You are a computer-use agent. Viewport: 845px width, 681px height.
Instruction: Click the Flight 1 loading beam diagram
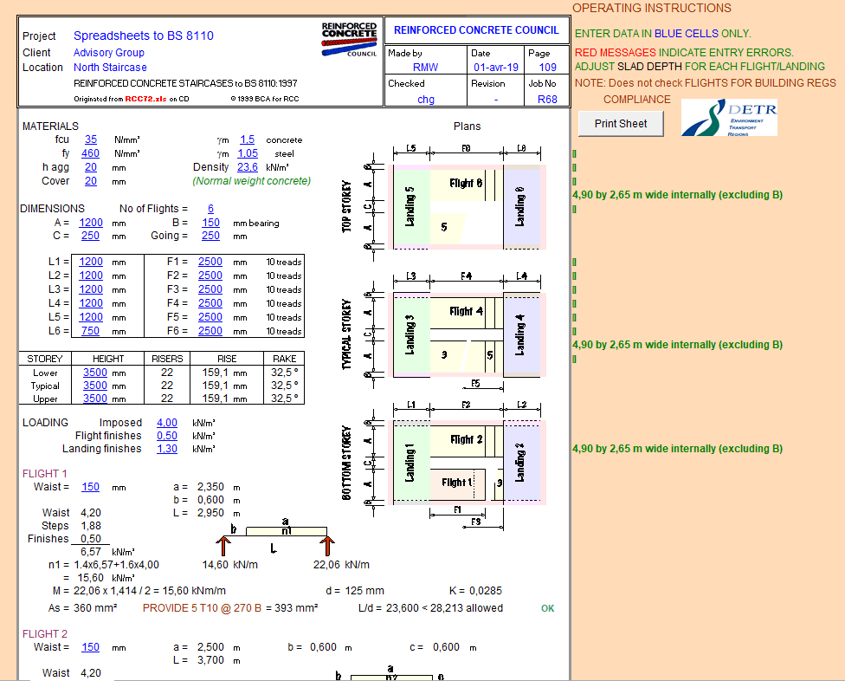click(275, 537)
